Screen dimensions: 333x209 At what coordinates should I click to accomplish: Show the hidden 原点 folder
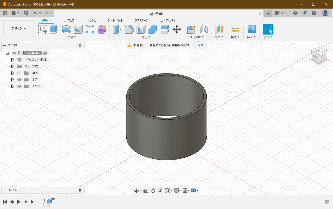(19, 73)
